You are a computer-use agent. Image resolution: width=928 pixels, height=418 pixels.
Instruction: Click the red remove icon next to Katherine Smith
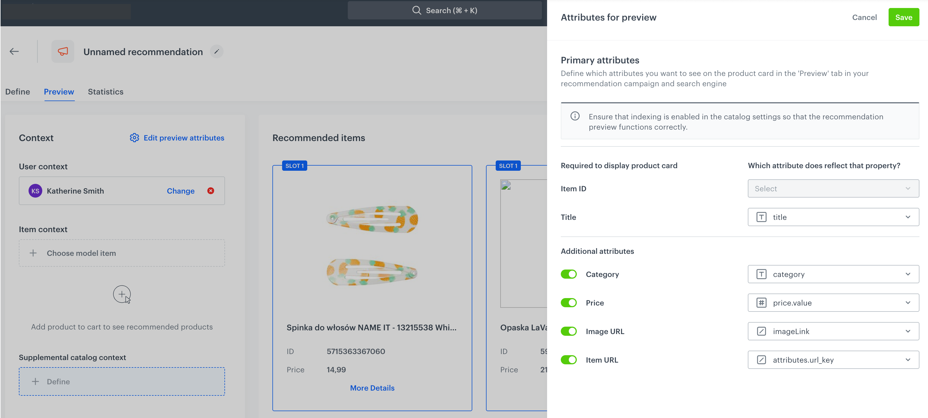[x=211, y=191]
